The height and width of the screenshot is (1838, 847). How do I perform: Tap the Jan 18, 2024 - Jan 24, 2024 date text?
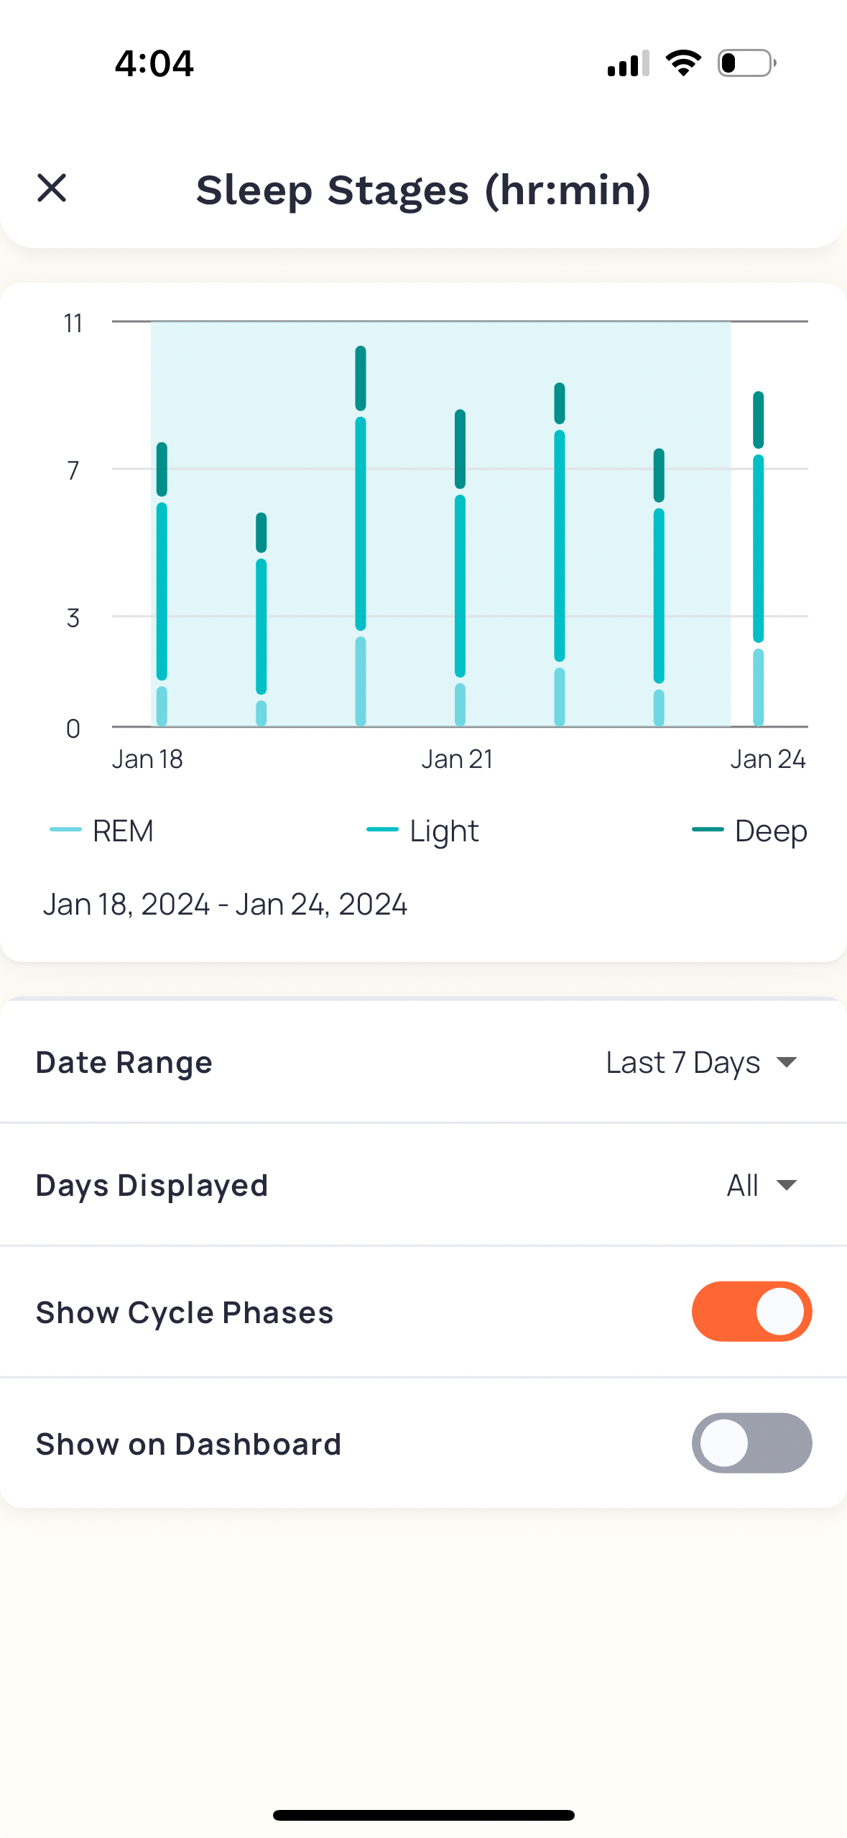coord(225,904)
